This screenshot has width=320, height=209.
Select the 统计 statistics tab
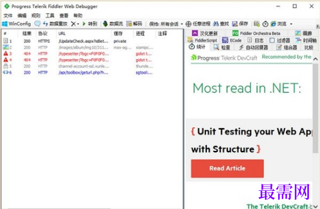pyautogui.click(x=197, y=47)
